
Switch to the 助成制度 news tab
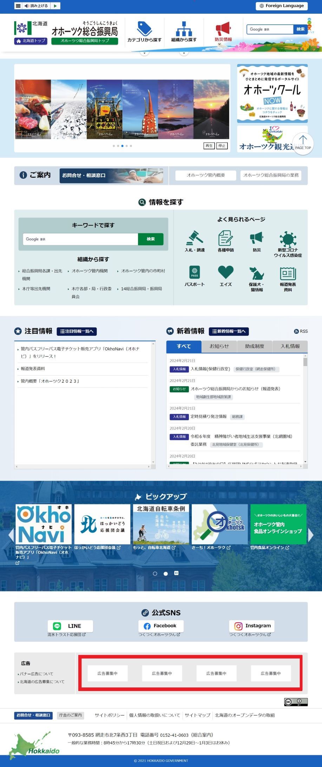click(255, 346)
